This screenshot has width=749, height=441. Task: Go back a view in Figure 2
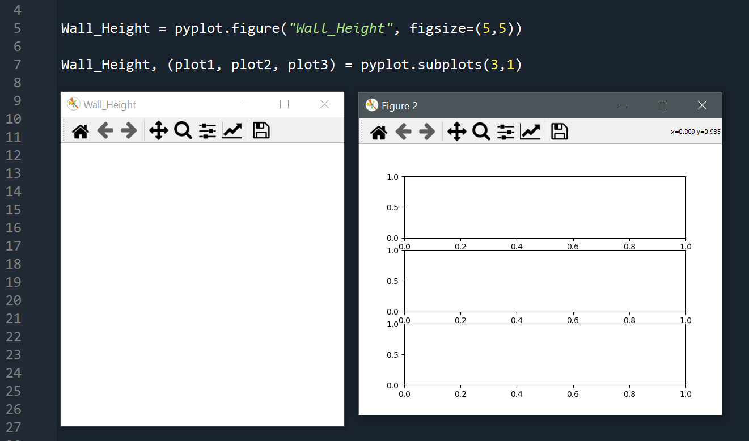[403, 132]
